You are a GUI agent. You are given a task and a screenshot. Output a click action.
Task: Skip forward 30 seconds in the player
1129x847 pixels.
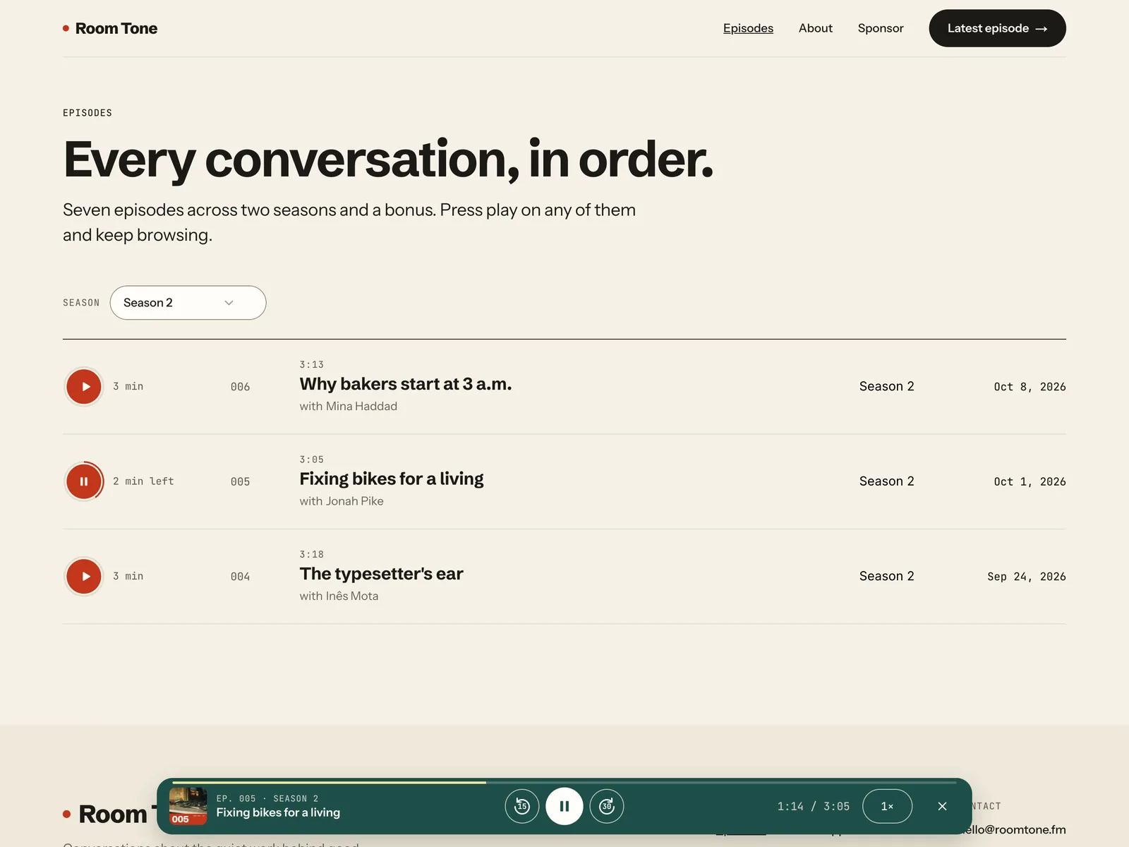pyautogui.click(x=607, y=806)
